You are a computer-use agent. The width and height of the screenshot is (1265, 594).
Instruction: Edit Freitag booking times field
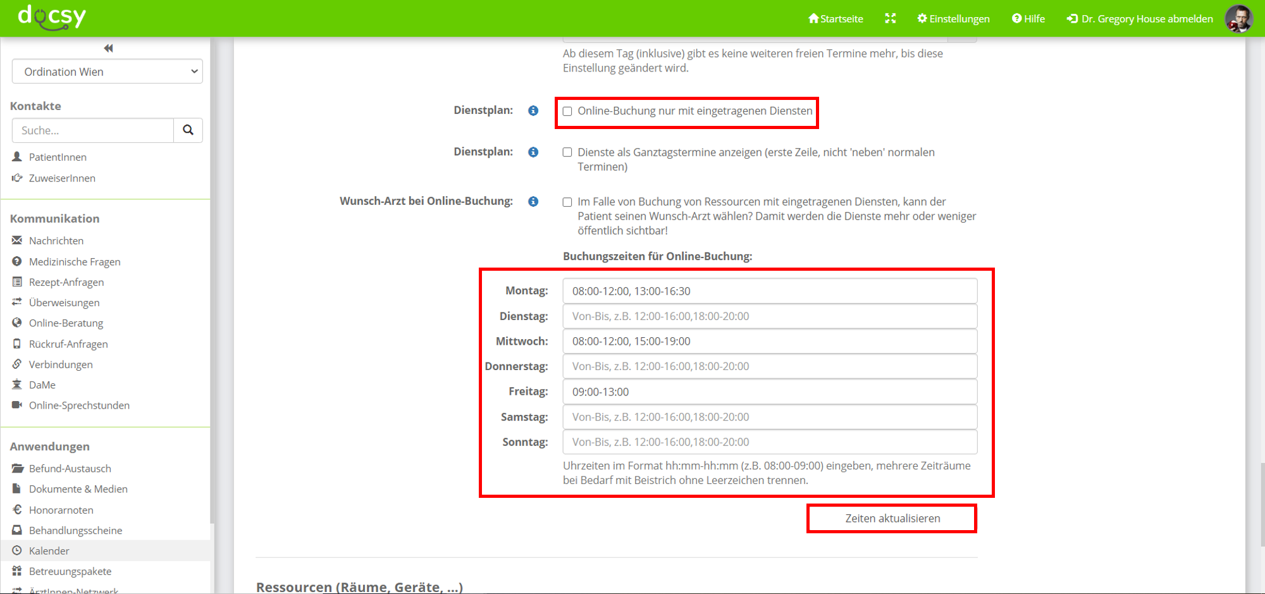[x=770, y=392]
